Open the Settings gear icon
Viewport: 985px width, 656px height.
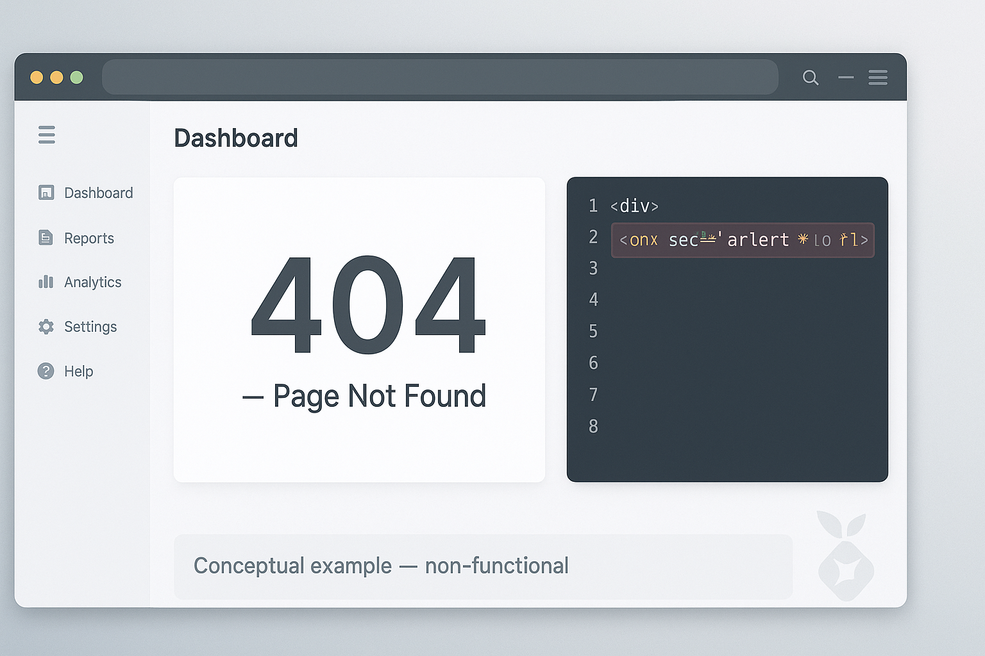point(46,327)
